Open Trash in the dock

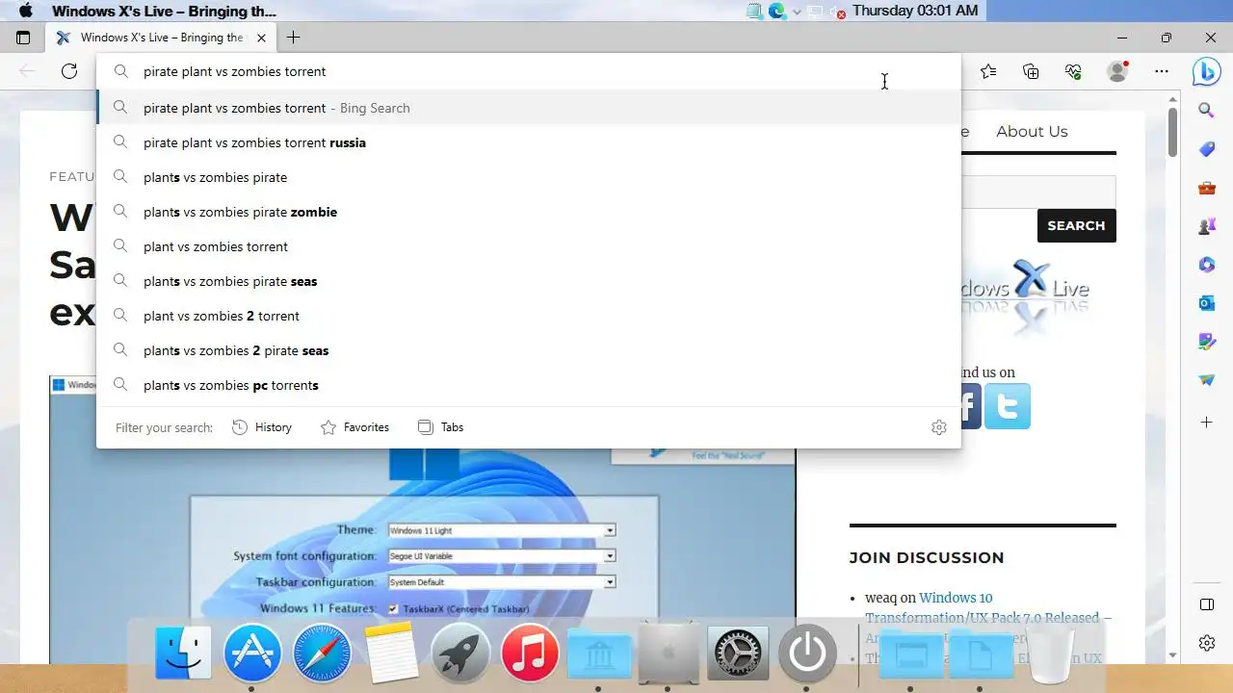[x=1052, y=654]
